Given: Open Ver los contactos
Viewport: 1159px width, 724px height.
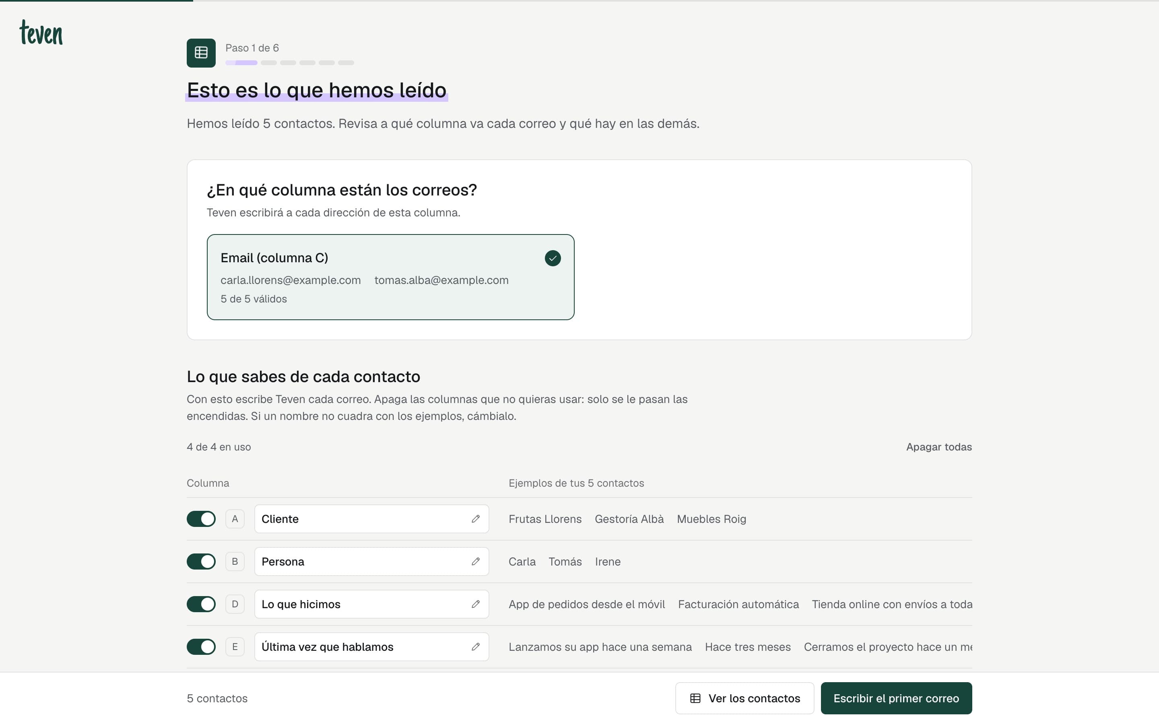Looking at the screenshot, I should click(745, 698).
